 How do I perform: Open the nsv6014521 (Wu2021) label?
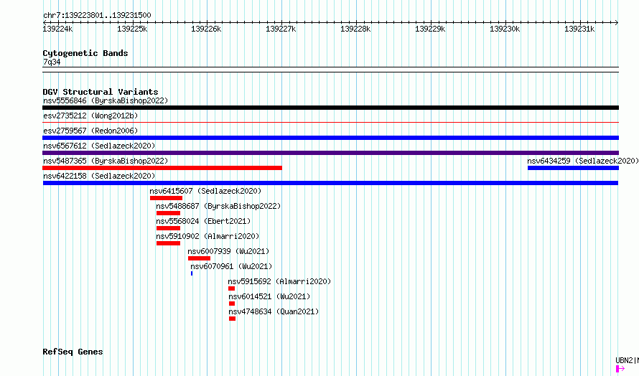point(269,296)
